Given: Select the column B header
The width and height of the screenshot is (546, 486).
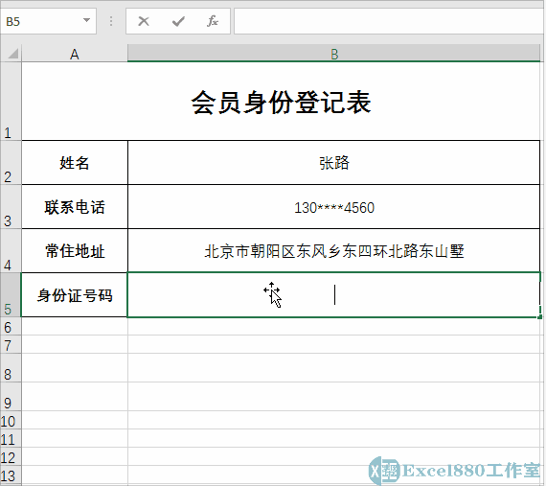Looking at the screenshot, I should [x=333, y=54].
